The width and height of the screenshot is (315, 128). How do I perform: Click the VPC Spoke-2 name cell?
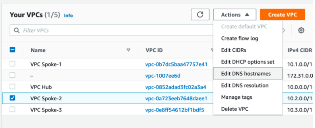(46, 98)
